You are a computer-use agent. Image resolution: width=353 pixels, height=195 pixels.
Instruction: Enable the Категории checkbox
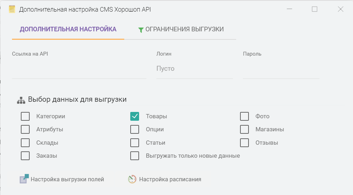25,117
